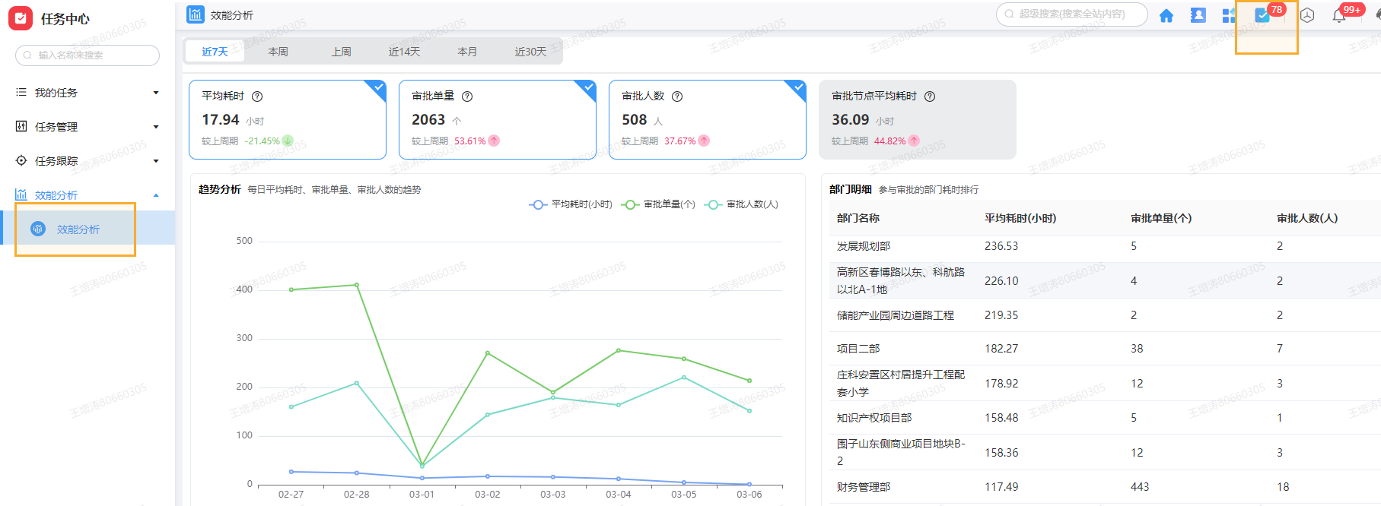Open the task checkbox icon with 78 badge
Viewport: 1381px width, 506px height.
(x=1262, y=15)
